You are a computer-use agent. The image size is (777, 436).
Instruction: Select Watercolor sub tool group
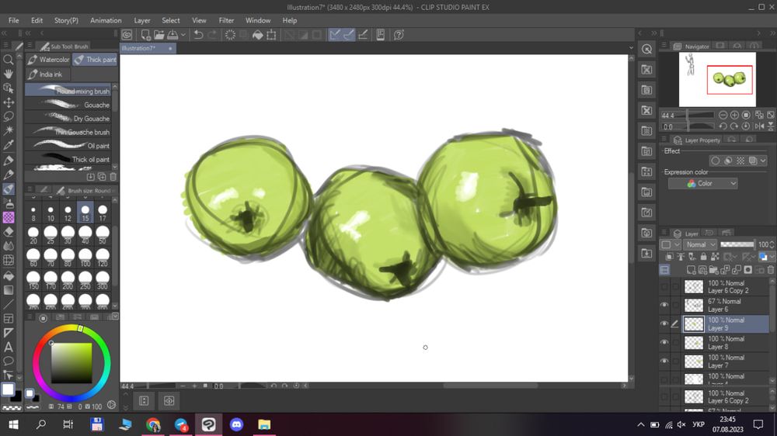pos(48,60)
